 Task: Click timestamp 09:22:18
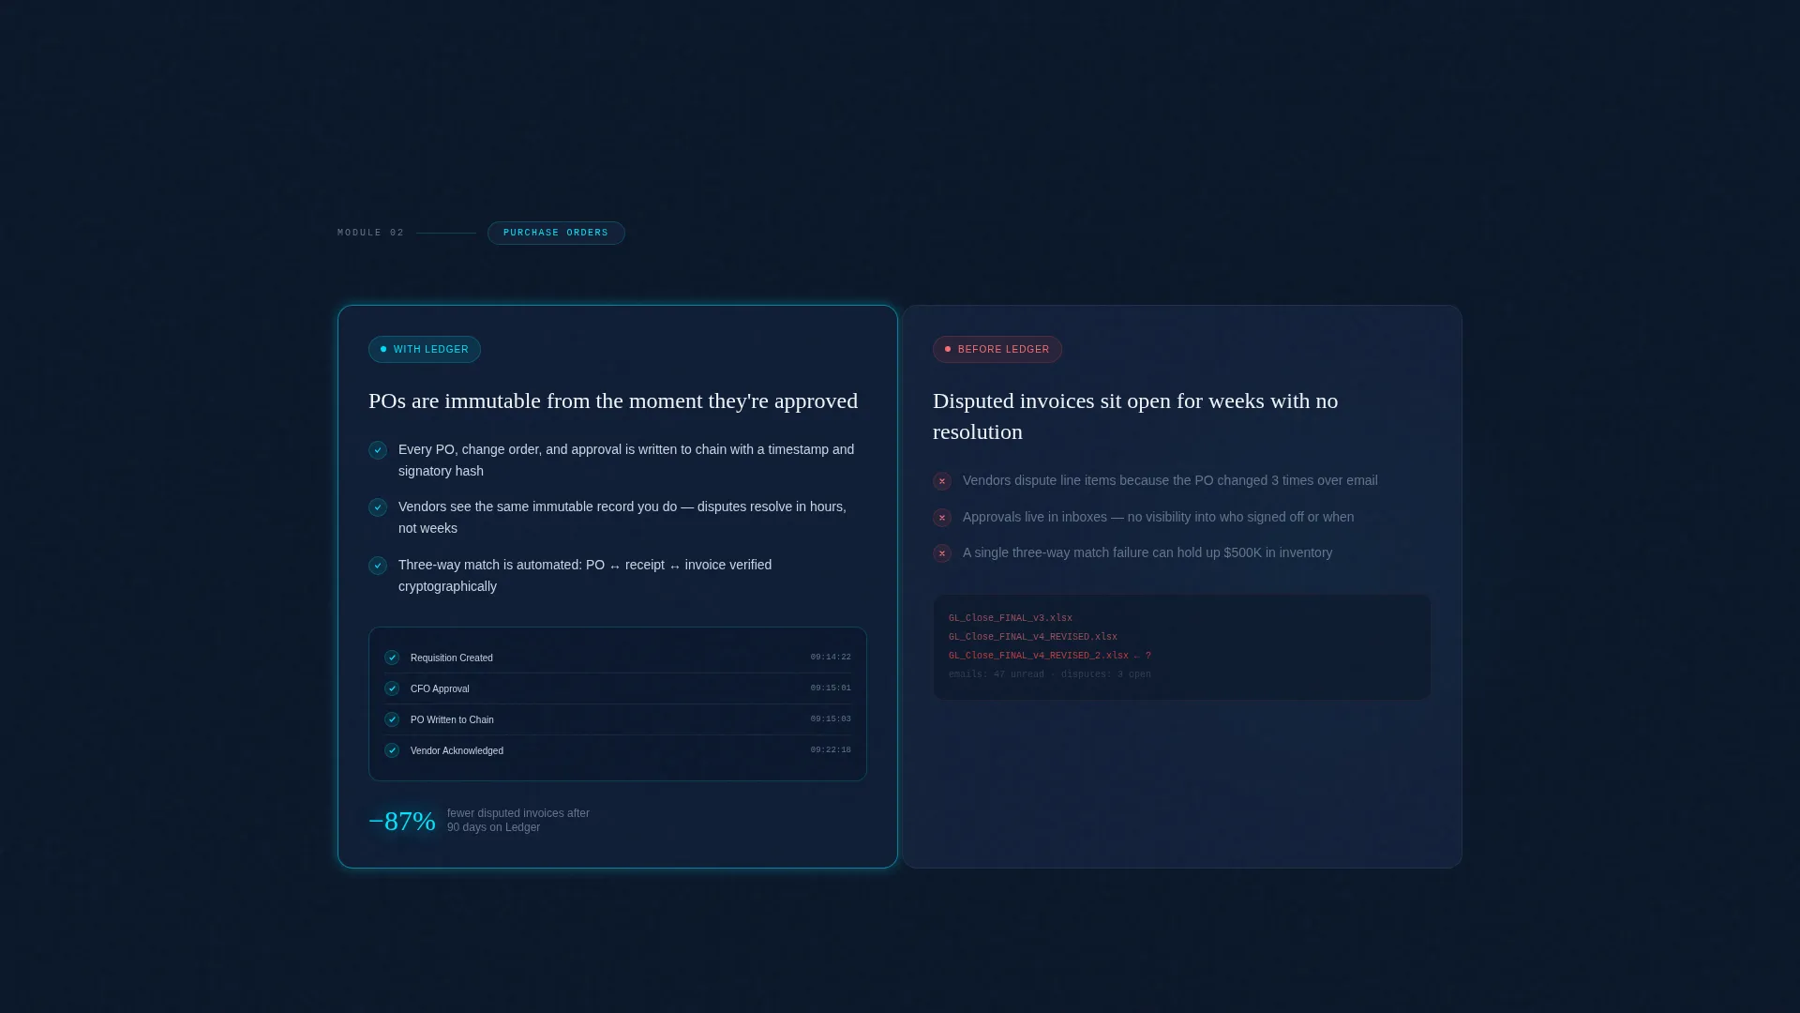[x=831, y=750]
